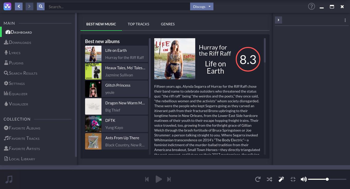Select DFTK album by Yung Kayo
Viewport: 350px width, 189px height.
[117, 124]
